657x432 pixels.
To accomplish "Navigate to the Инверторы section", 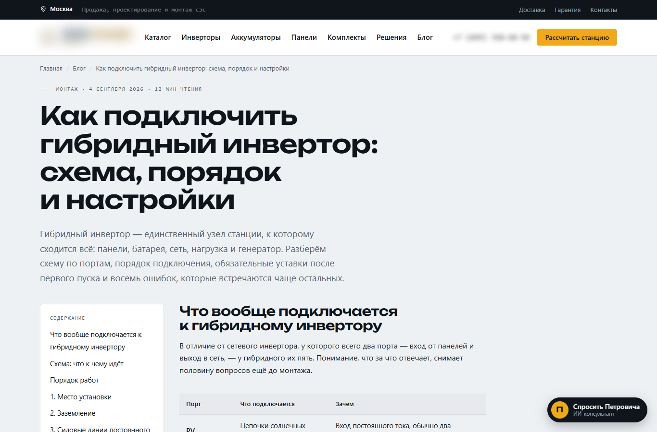I will tap(201, 37).
